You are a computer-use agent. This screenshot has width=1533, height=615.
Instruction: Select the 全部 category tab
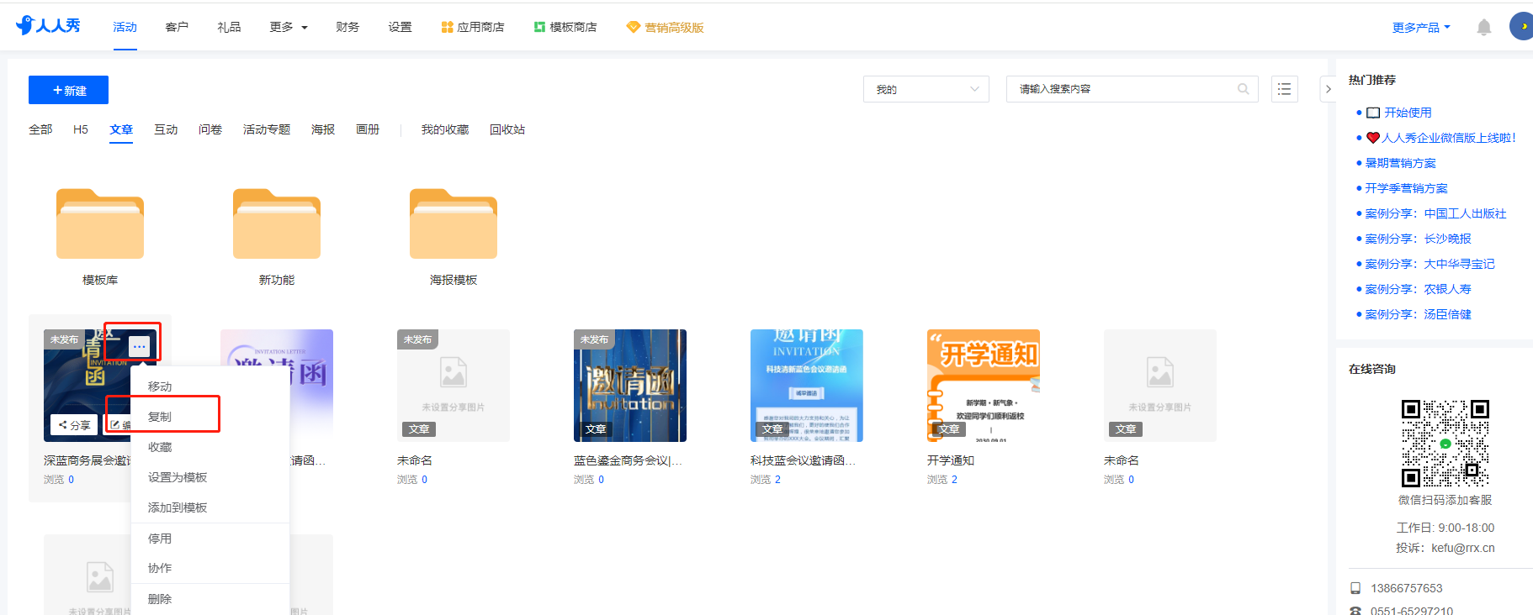pyautogui.click(x=40, y=129)
